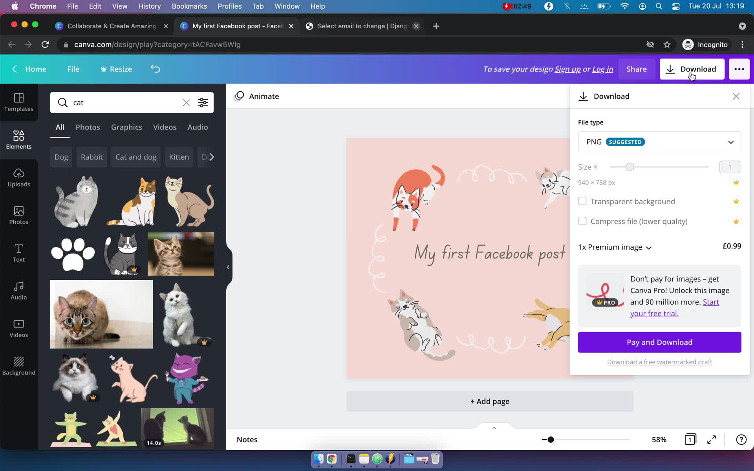Open the Videos panel
754x471 pixels.
[18, 328]
